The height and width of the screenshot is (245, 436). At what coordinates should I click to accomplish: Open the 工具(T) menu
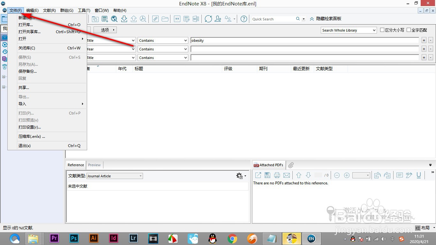pyautogui.click(x=84, y=11)
